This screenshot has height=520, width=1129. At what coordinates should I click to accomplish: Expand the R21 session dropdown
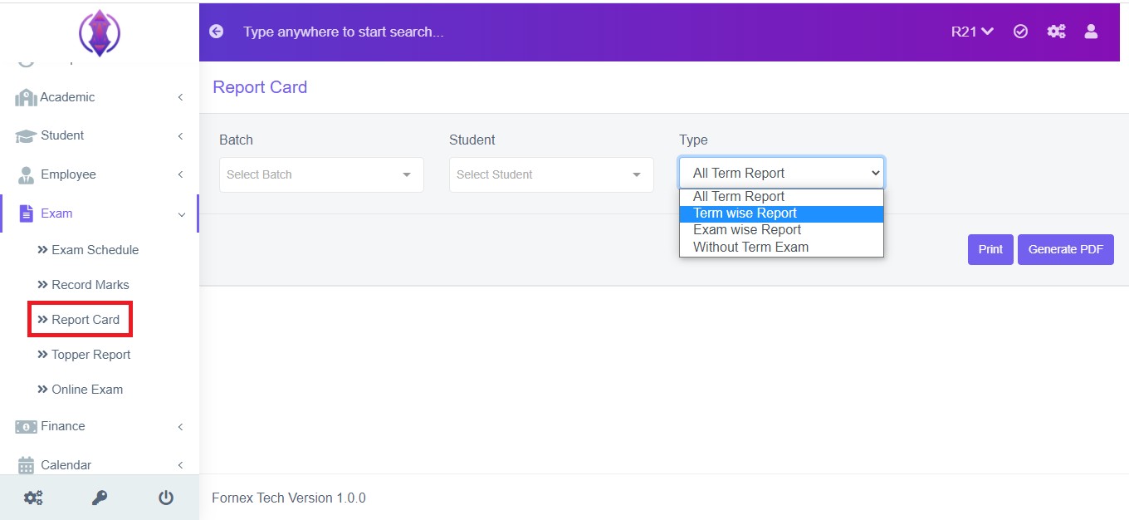click(x=972, y=32)
